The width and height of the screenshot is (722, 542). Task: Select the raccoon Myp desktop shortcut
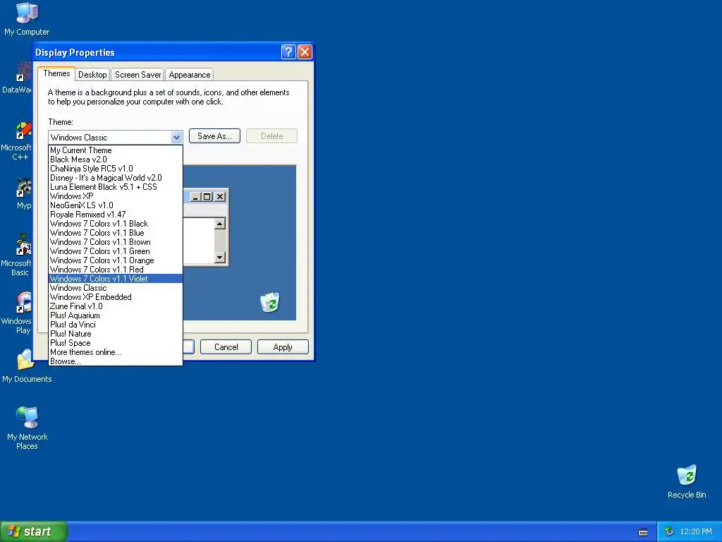pyautogui.click(x=23, y=193)
